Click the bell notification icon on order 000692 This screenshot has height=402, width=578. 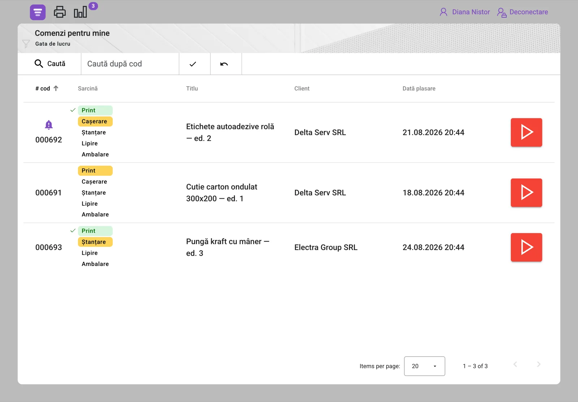click(x=49, y=125)
